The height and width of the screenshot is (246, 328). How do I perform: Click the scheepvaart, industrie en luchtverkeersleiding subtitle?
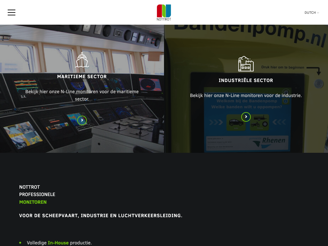[x=101, y=216]
